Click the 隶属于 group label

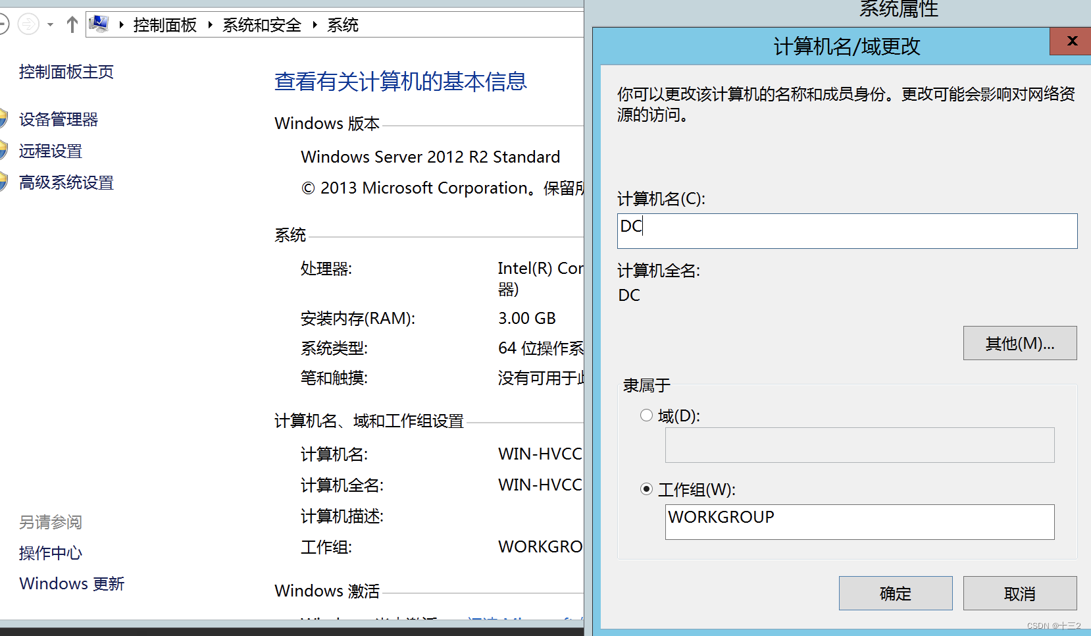coord(647,385)
